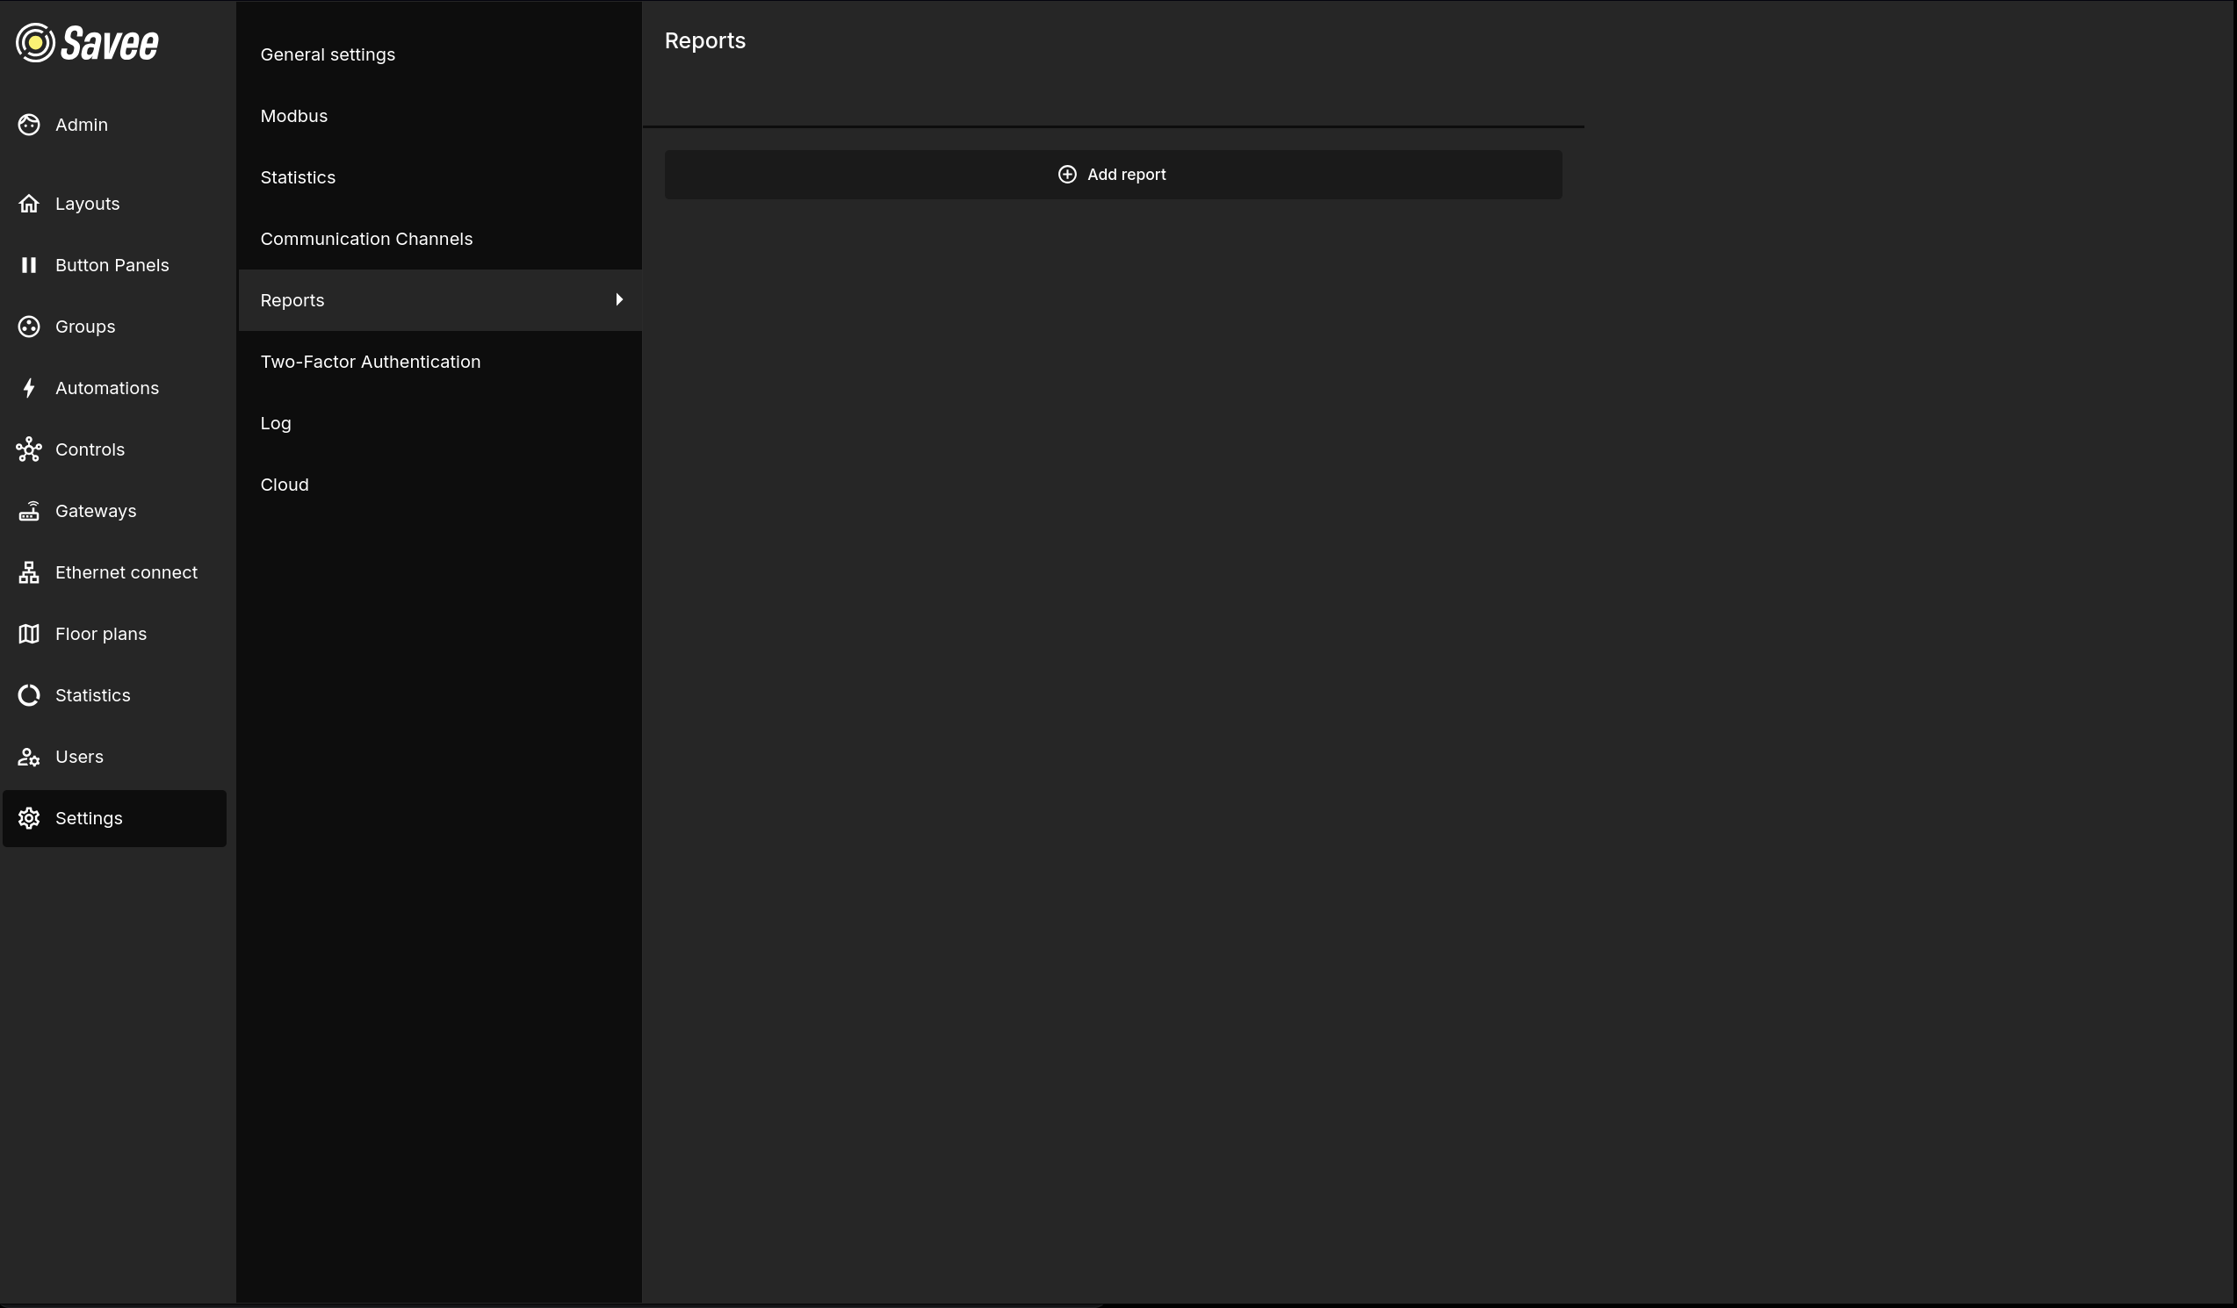Image resolution: width=2237 pixels, height=1308 pixels.
Task: Click the Ethernet connect icon
Action: tap(28, 572)
